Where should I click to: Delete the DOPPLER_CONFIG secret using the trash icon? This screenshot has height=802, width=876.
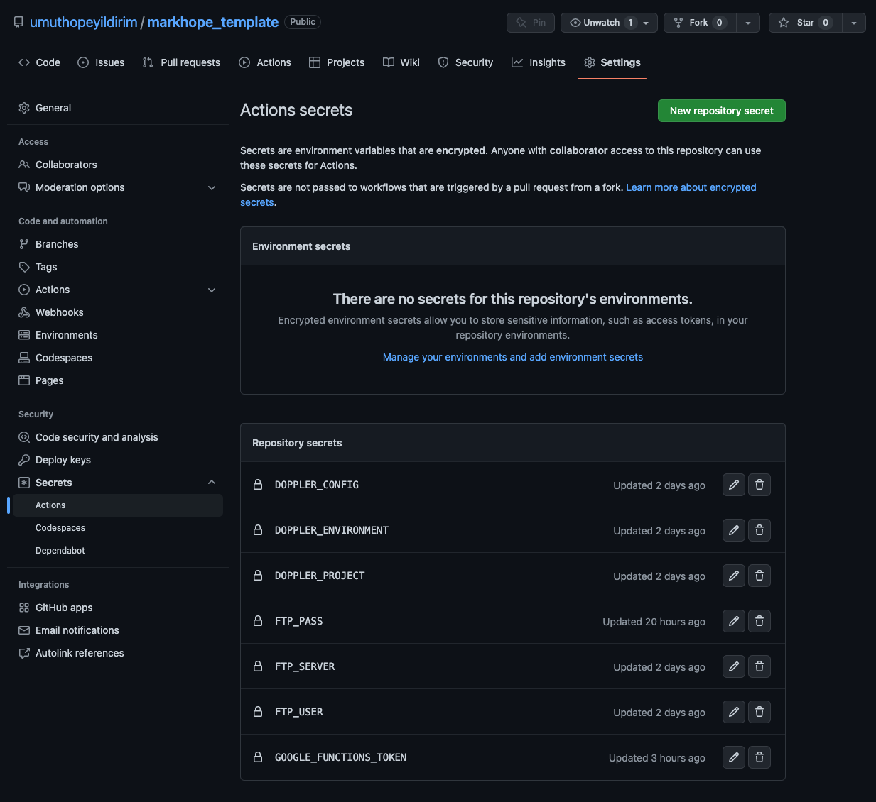click(x=759, y=485)
